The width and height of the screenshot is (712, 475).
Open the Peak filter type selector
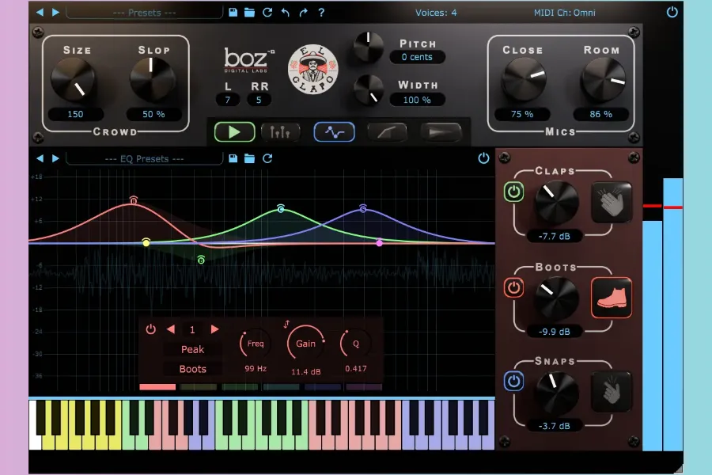[x=192, y=349]
